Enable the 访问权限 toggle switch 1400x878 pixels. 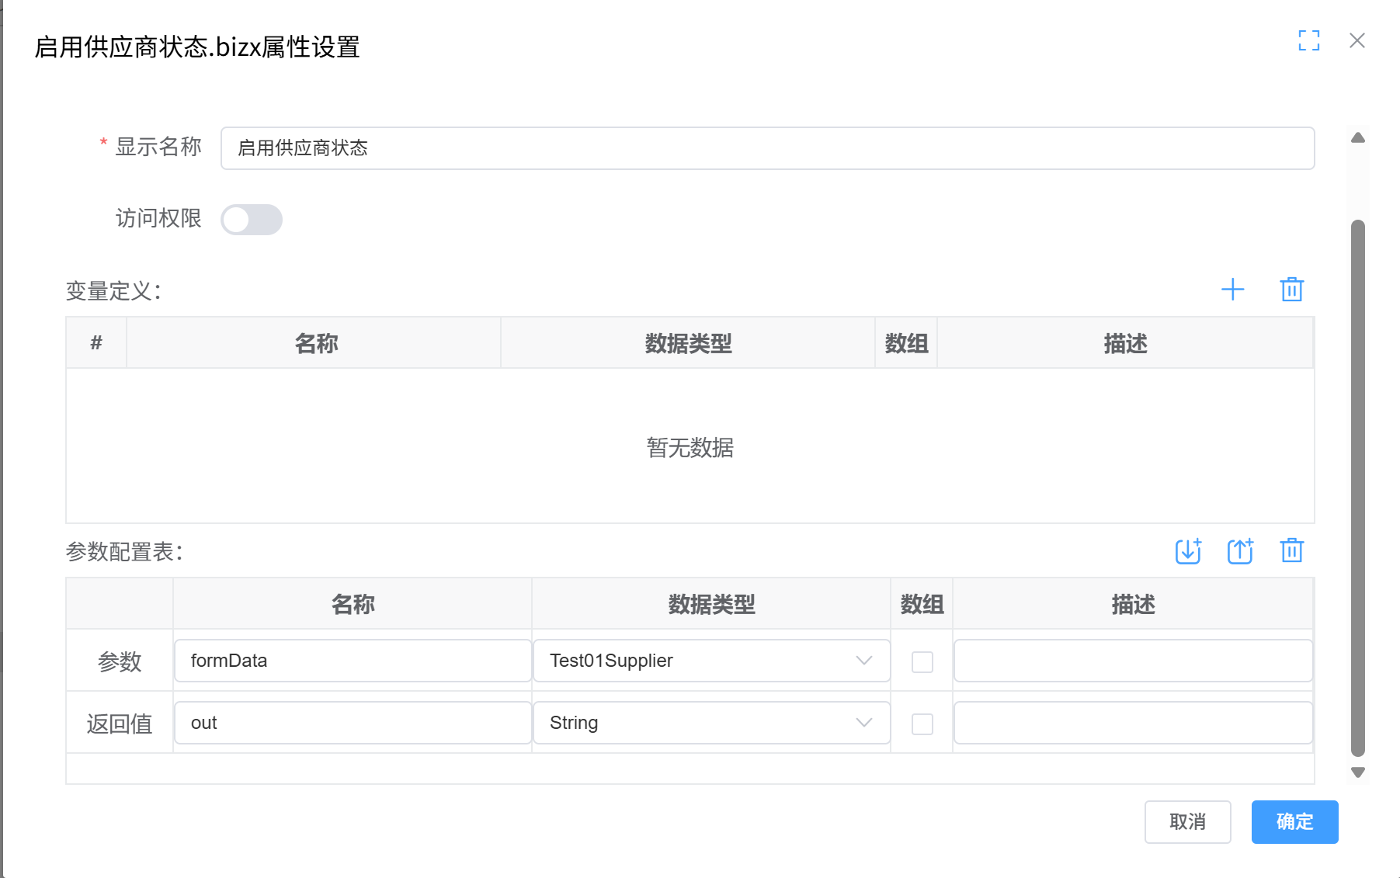(252, 220)
